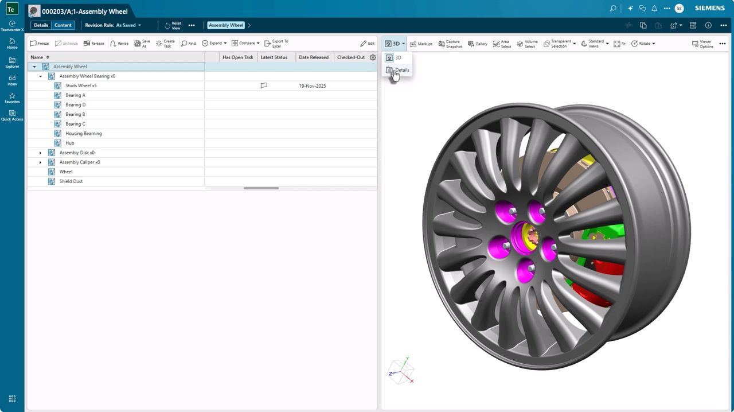The width and height of the screenshot is (734, 412).
Task: Select the Studs Wheel x5 row
Action: pos(202,85)
